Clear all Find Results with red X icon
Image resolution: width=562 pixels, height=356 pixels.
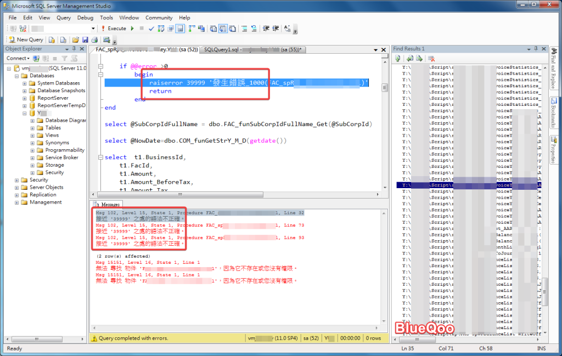[431, 58]
